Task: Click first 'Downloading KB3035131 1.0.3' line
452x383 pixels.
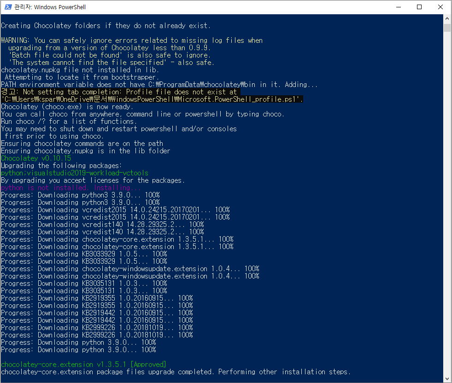Action: coord(84,284)
